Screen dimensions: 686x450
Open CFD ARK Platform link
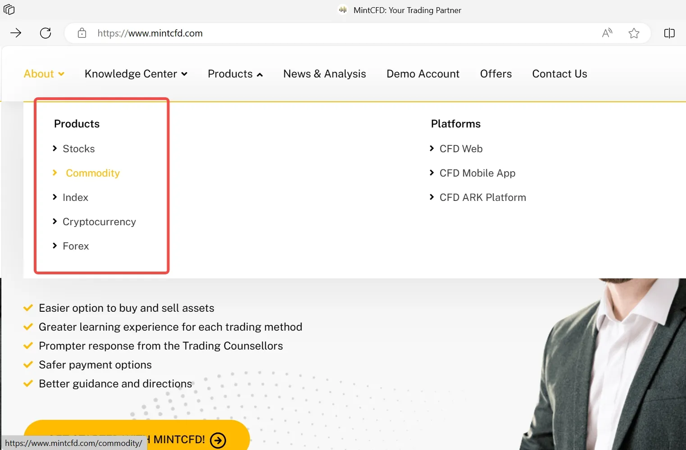pyautogui.click(x=483, y=197)
